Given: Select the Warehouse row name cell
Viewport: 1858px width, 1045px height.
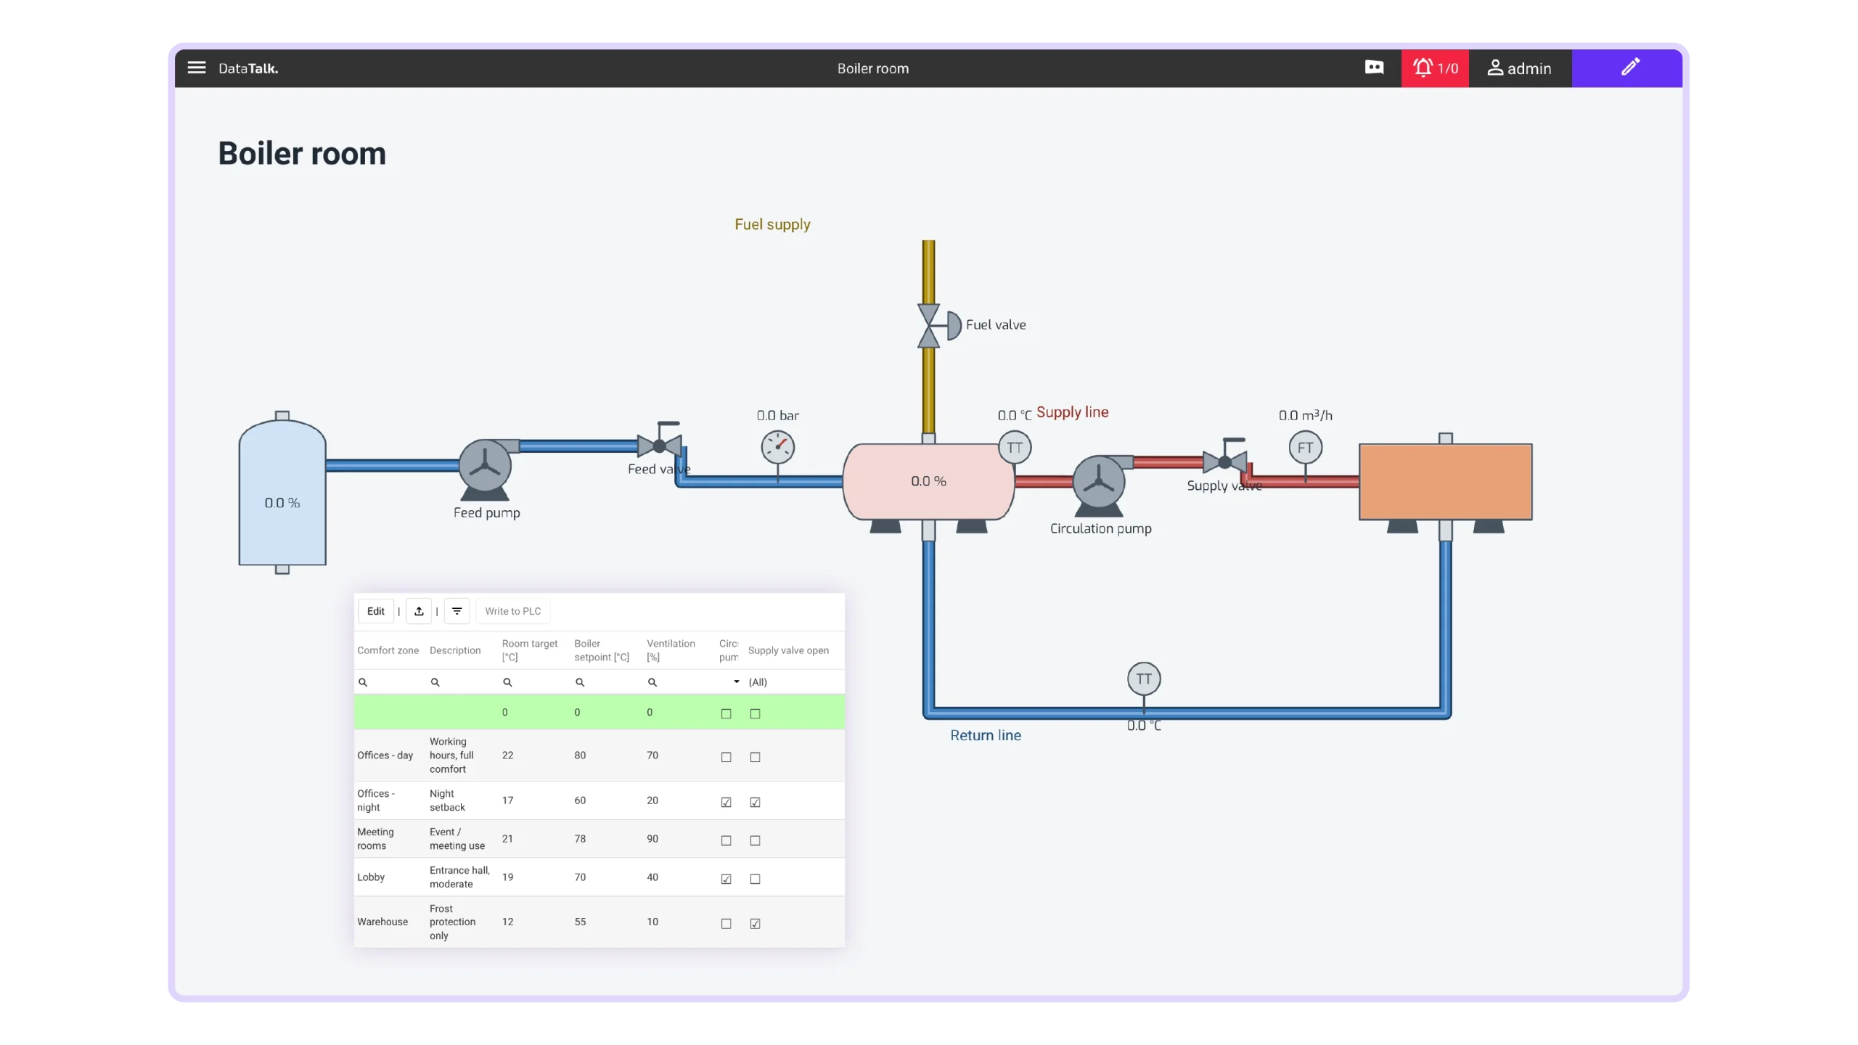Looking at the screenshot, I should click(382, 922).
